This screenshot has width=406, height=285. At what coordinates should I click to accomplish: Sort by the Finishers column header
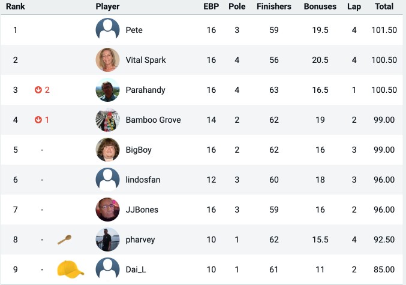coord(274,6)
